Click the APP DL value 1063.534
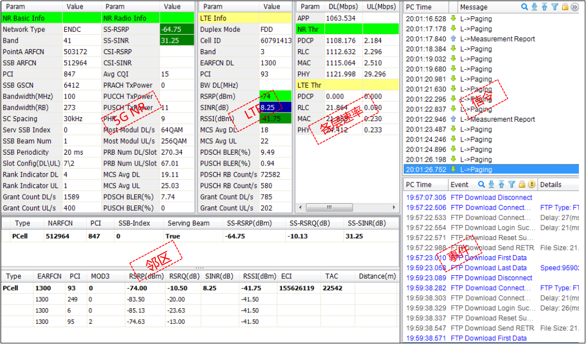The height and width of the screenshot is (345, 587). [x=344, y=18]
